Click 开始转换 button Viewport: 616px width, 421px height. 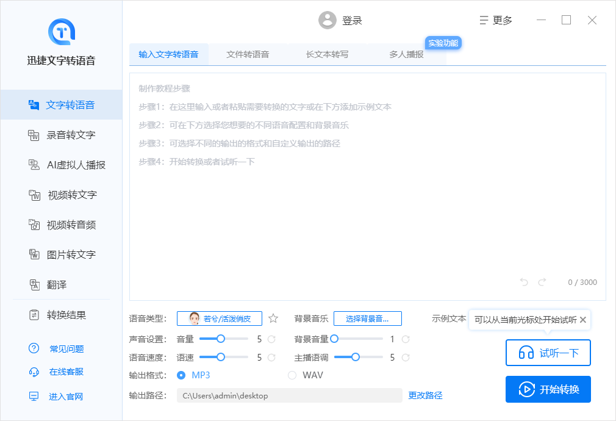point(548,389)
